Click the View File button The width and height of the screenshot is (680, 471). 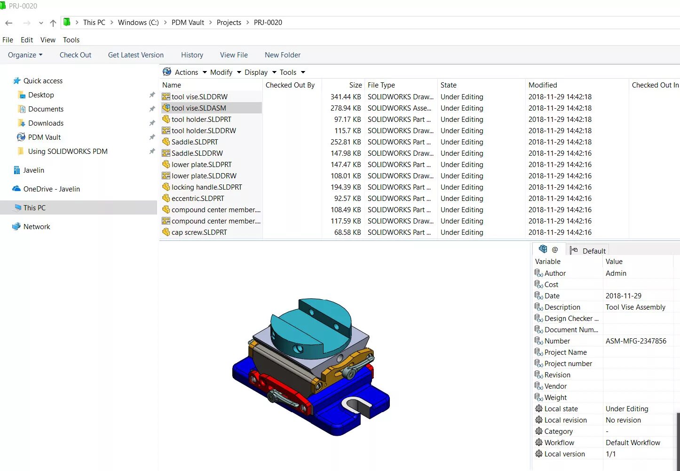(x=234, y=55)
